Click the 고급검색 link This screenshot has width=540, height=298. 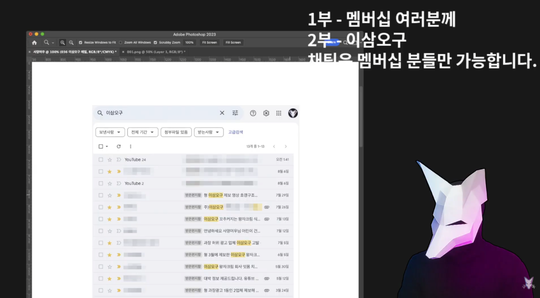click(235, 132)
